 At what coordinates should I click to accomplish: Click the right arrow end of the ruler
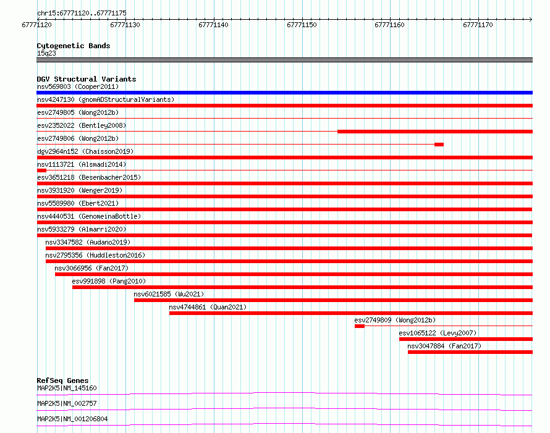pos(530,19)
